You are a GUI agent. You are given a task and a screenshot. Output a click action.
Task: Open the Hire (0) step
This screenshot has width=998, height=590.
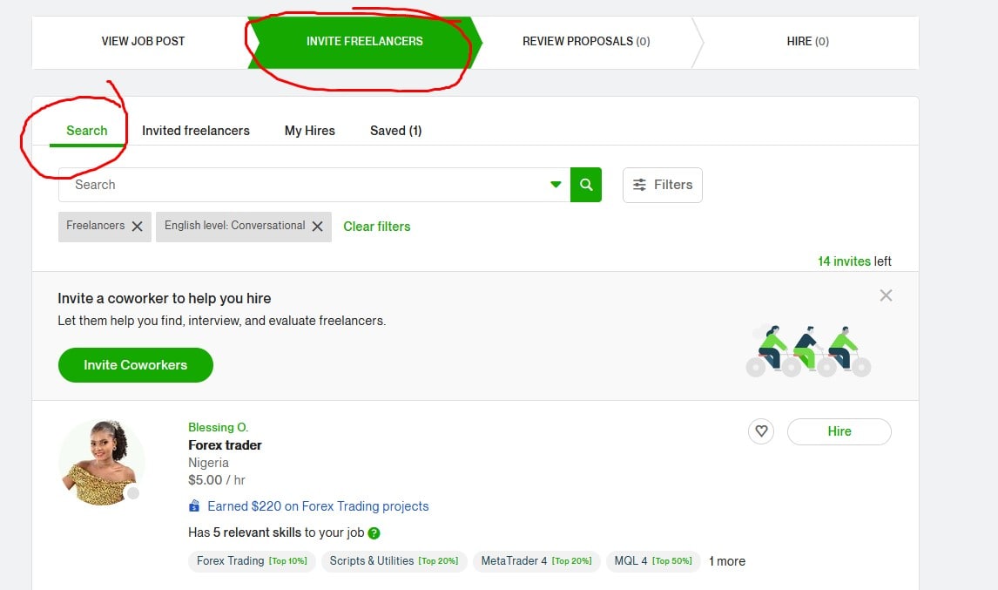coord(807,42)
